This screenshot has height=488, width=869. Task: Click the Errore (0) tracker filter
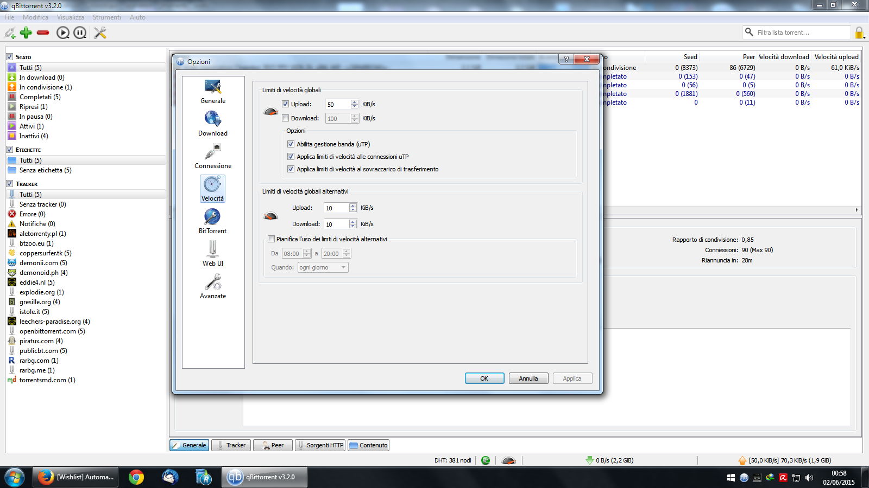coord(33,214)
